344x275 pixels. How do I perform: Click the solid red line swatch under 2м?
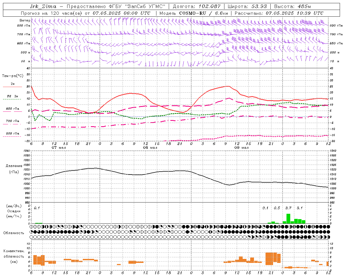[x=12, y=87]
